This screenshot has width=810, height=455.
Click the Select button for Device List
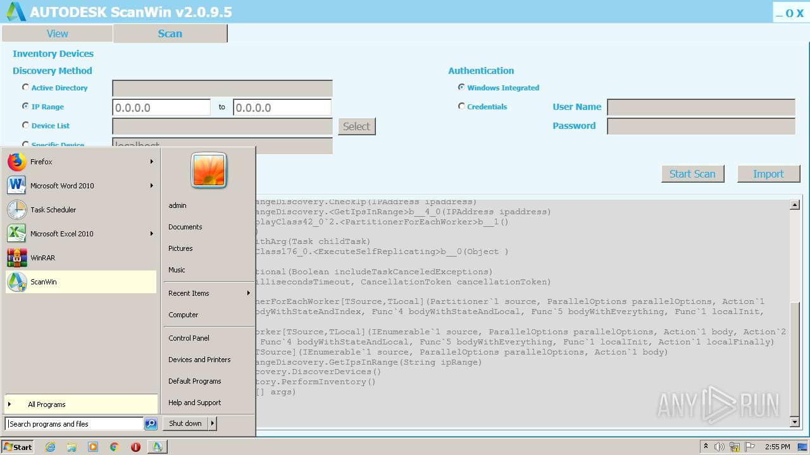(x=356, y=126)
